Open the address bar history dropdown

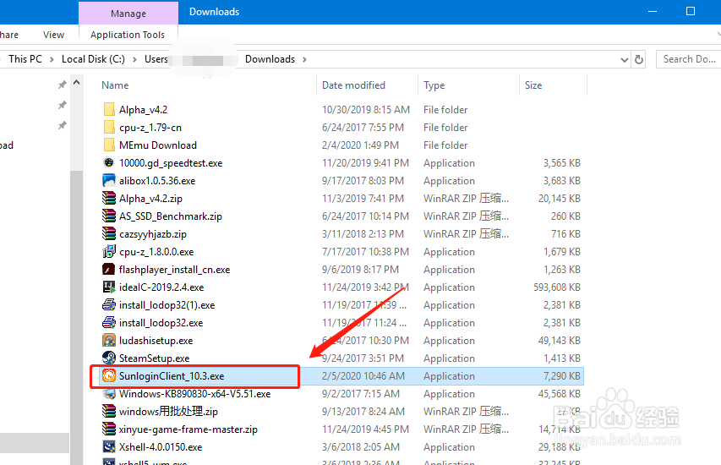click(x=624, y=60)
